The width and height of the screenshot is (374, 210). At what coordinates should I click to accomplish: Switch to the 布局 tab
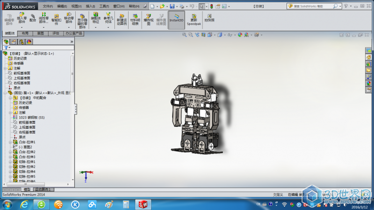tap(25, 33)
